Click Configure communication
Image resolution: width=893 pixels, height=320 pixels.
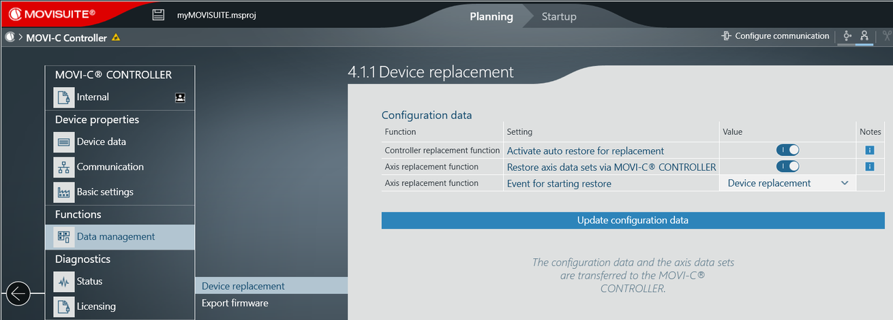[775, 36]
